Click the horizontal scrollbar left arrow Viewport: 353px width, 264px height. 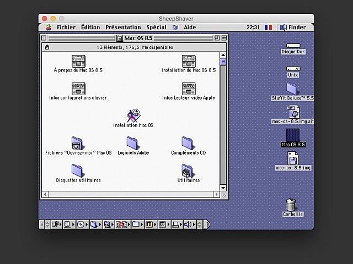(45, 194)
